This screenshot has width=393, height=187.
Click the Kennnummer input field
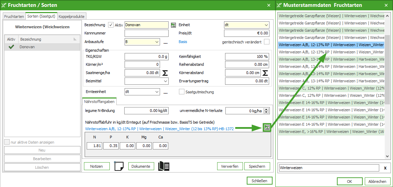coord(146,33)
